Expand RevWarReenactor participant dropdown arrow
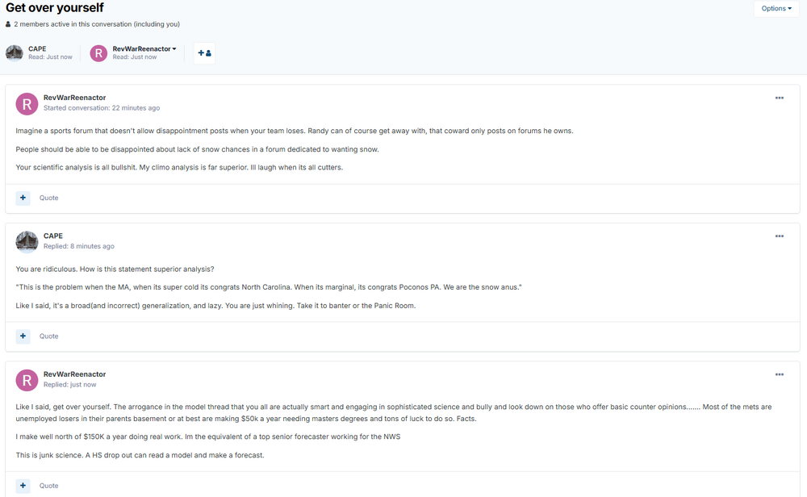 coord(174,49)
